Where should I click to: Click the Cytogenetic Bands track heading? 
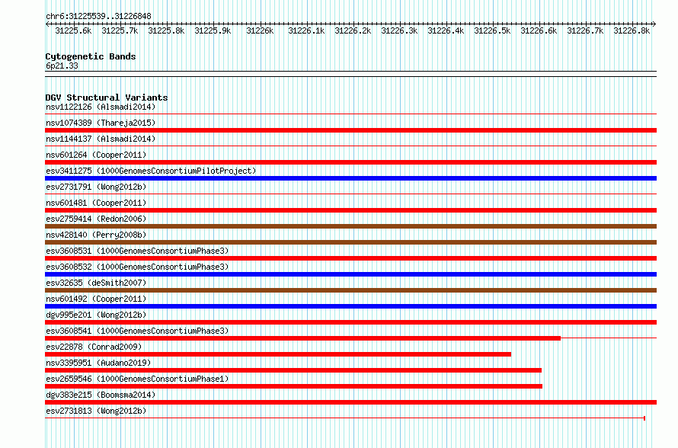tap(91, 56)
